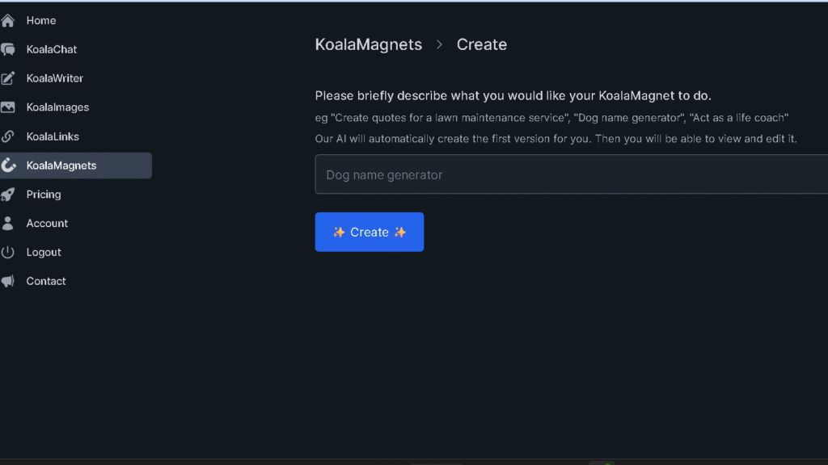Select Home from the sidebar menu

pyautogui.click(x=41, y=19)
